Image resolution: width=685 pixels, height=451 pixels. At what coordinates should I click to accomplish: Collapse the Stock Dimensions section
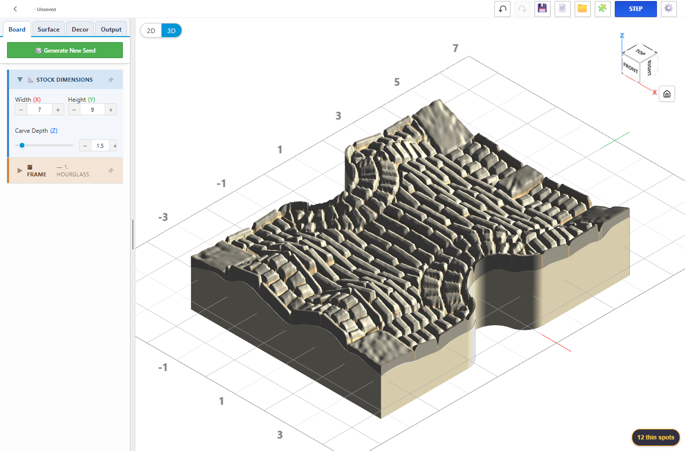(x=20, y=80)
